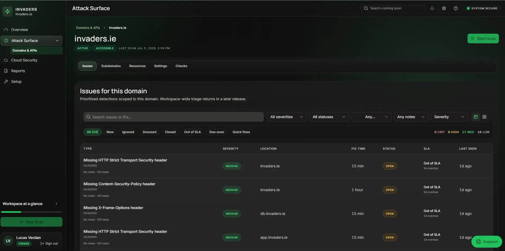Click the Start scan button
Viewport: 505px width, 251px height.
(x=483, y=38)
